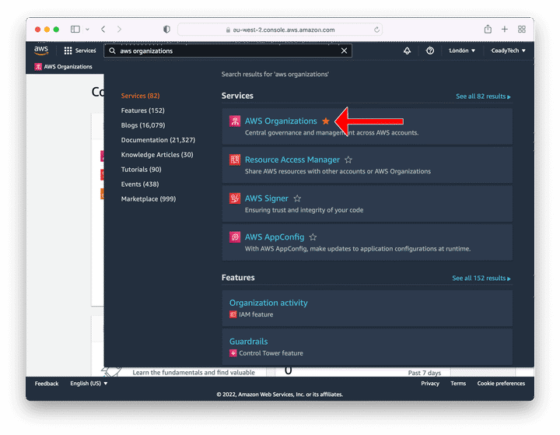Open the notifications bell icon
560x435 pixels.
[x=407, y=51]
